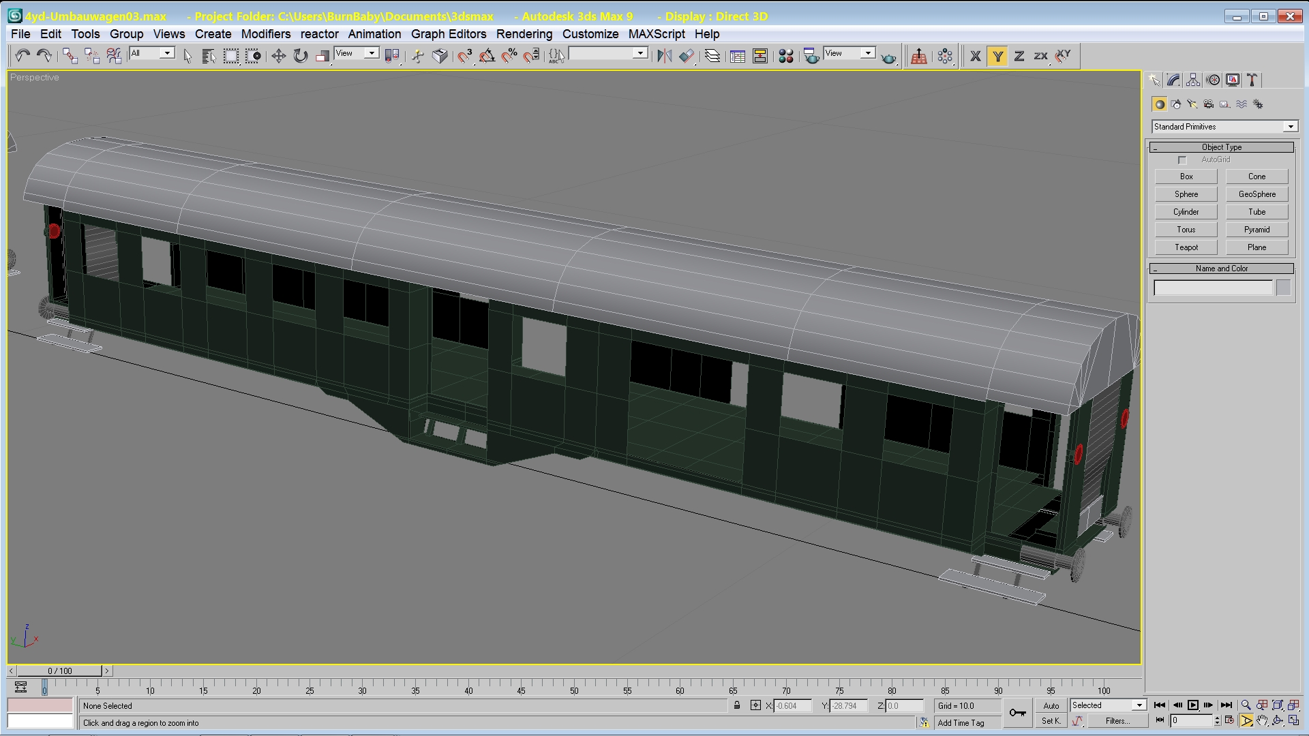
Task: Enable the AutoGrid checkbox
Action: point(1182,160)
